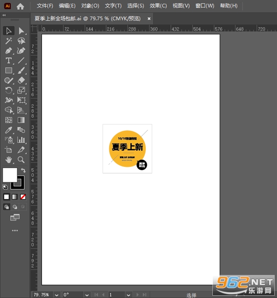Click the Home icon
Image resolution: width=277 pixels, height=298 pixels.
coord(20,6)
